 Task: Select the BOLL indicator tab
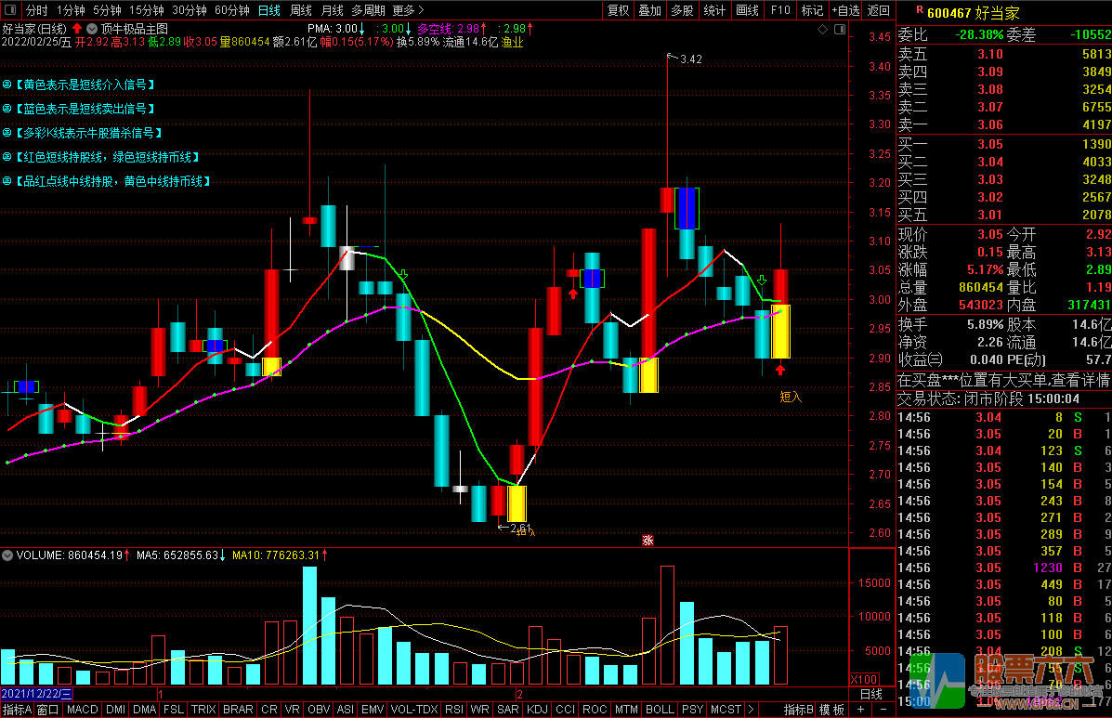(659, 710)
